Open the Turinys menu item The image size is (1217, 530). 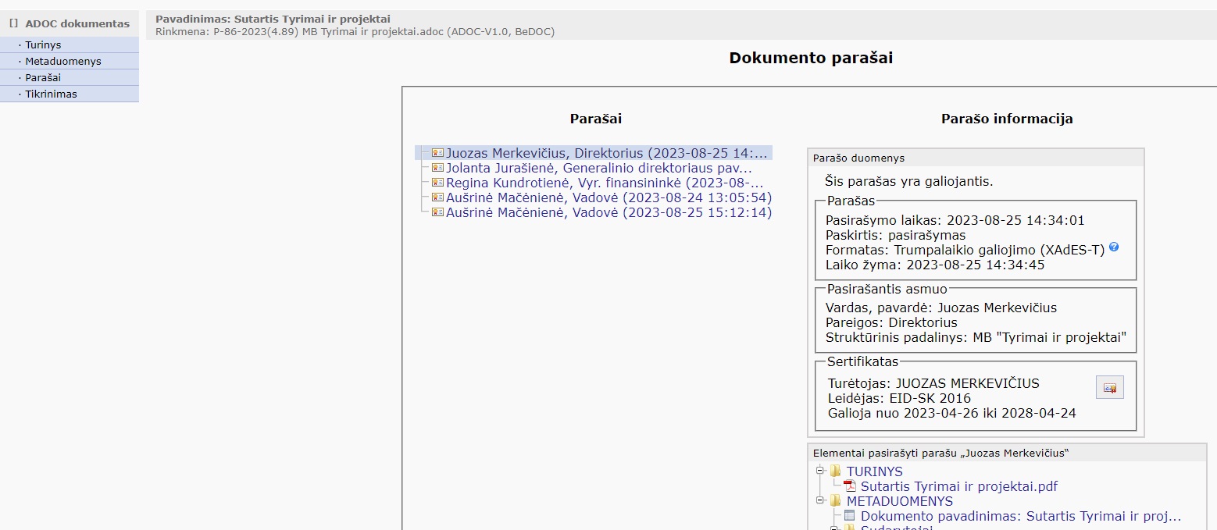(43, 45)
